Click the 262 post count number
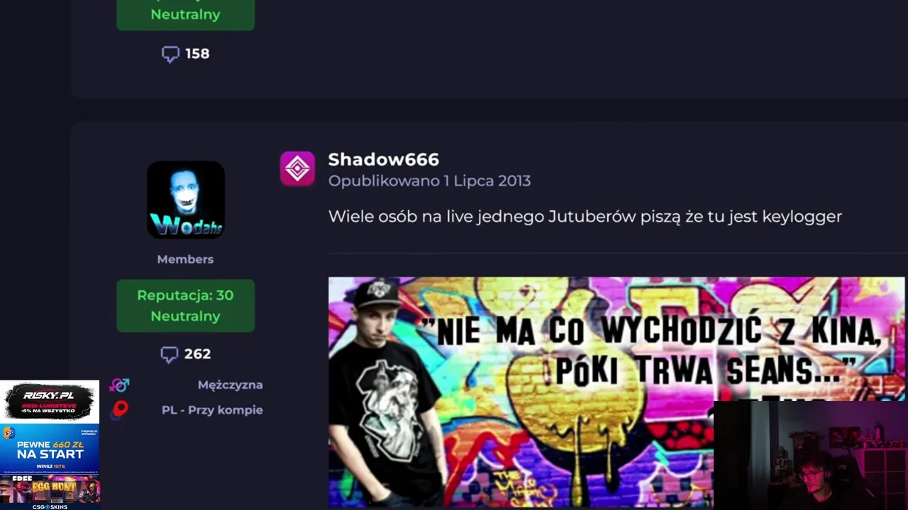Viewport: 908px width, 510px height. 197,353
